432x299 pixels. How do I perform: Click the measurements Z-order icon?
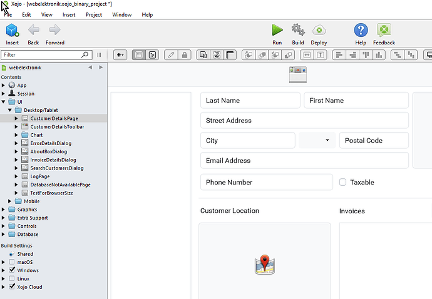point(217,55)
